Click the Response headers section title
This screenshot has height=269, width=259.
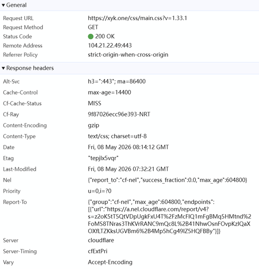click(30, 68)
